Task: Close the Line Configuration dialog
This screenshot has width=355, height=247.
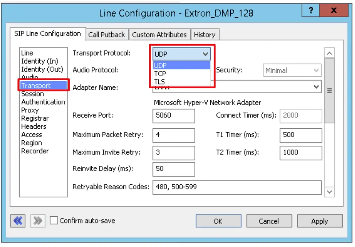Action: pyautogui.click(x=334, y=10)
